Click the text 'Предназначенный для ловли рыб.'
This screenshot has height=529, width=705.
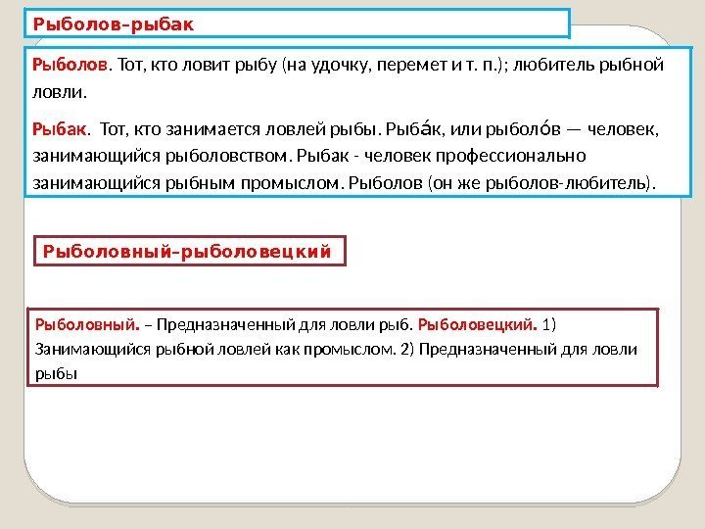click(285, 324)
